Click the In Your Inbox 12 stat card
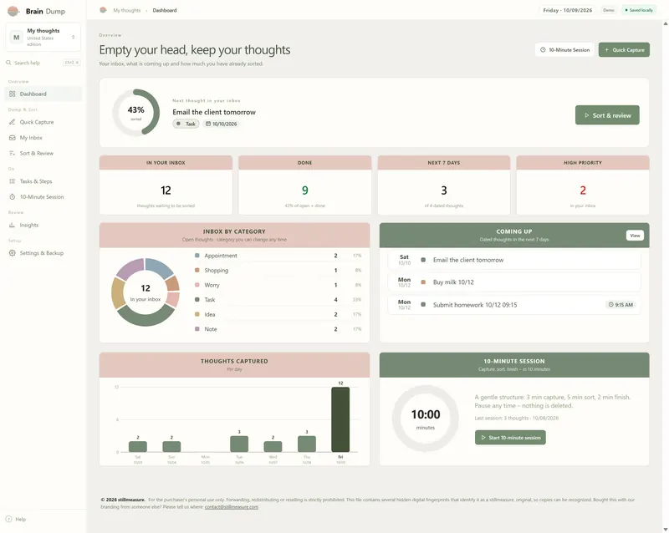Screen dimensions: 669x533 [x=166, y=185]
